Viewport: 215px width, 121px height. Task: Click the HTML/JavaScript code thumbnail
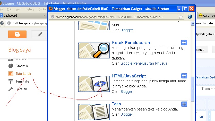click(x=94, y=84)
